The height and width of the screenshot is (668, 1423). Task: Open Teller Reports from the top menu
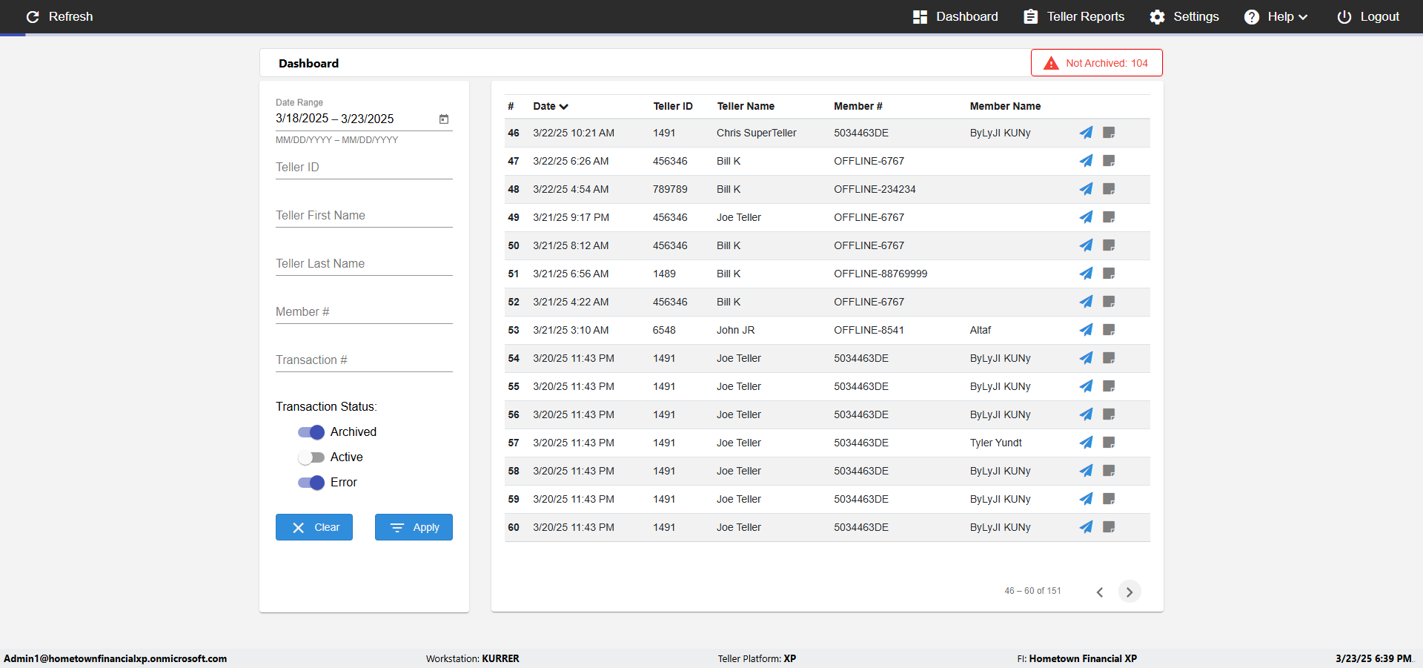click(x=1074, y=16)
